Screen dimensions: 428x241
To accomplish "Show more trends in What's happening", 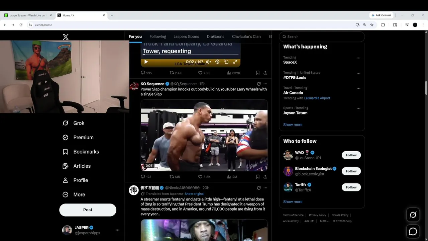I will point(293,125).
